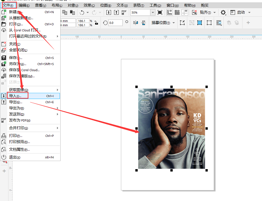Screen dimensions: 262x201
Task: Expand the 描摹位图 (Trace Bitmap) dropdown
Action: 174,23
